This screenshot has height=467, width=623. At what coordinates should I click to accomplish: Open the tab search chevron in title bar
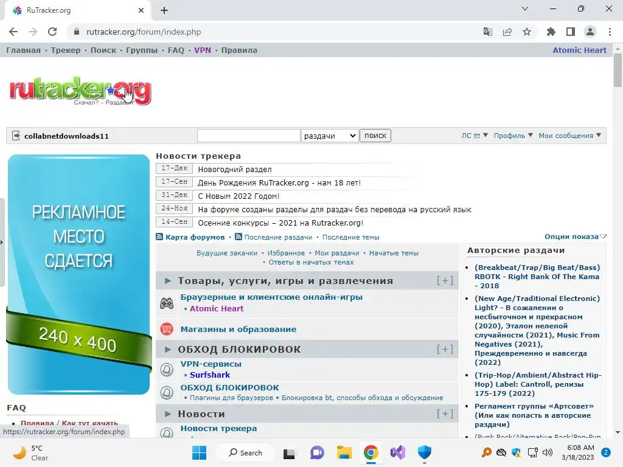(x=525, y=9)
